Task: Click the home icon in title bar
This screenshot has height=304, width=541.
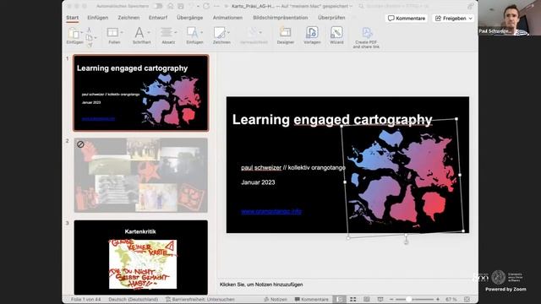Action: click(x=171, y=6)
